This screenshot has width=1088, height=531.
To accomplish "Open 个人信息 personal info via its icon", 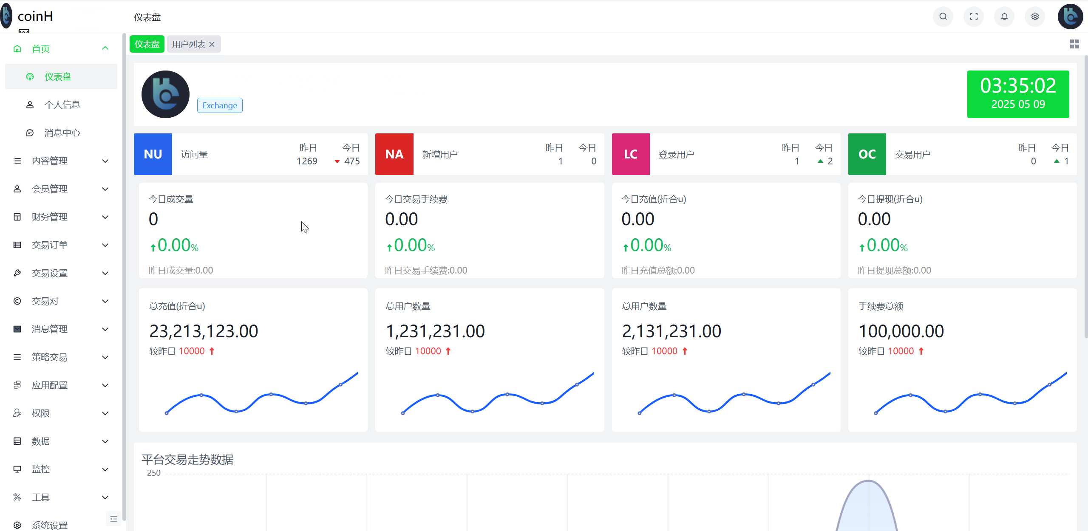I will coord(30,105).
